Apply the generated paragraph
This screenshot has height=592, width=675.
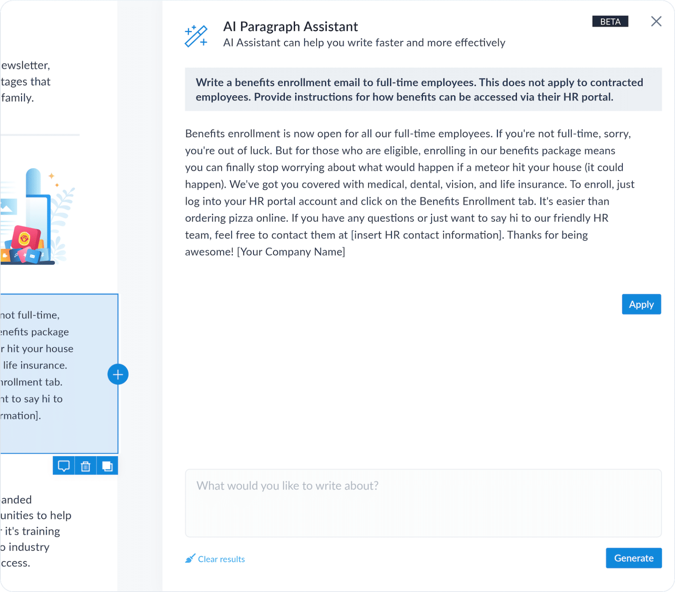pos(641,304)
